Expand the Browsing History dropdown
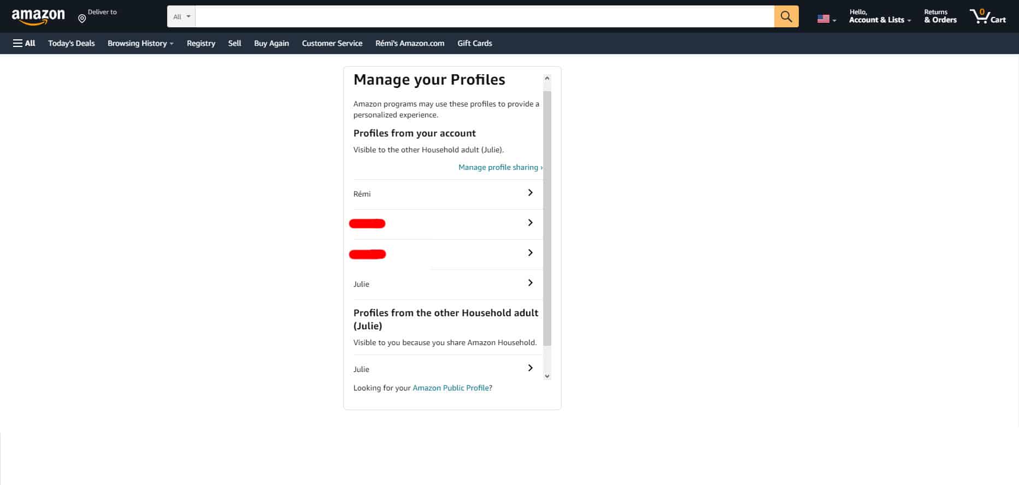Screen dimensions: 1019x485 coord(140,43)
